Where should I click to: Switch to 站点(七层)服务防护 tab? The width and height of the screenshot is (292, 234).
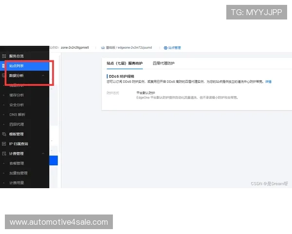pos(125,63)
